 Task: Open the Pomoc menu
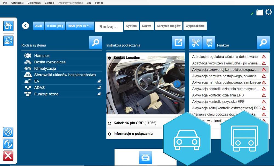[x=99, y=3]
